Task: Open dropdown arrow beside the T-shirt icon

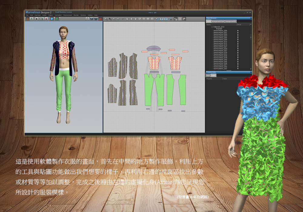Action: pos(54,19)
